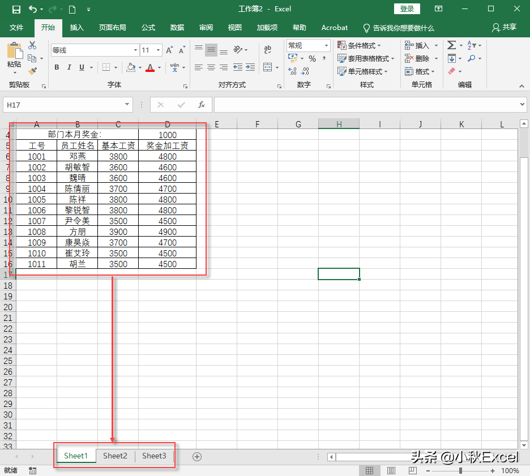Center text horizontally
This screenshot has width=530, height=476.
[x=211, y=67]
